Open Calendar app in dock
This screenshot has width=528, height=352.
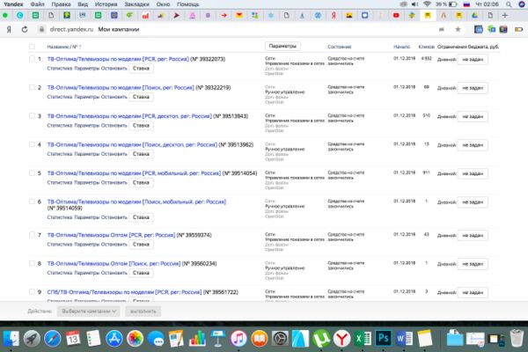tap(73, 339)
